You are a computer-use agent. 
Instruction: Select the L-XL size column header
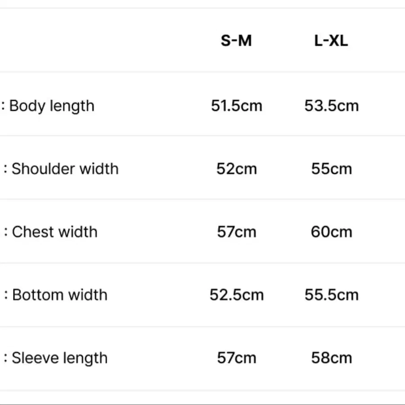[x=331, y=41]
